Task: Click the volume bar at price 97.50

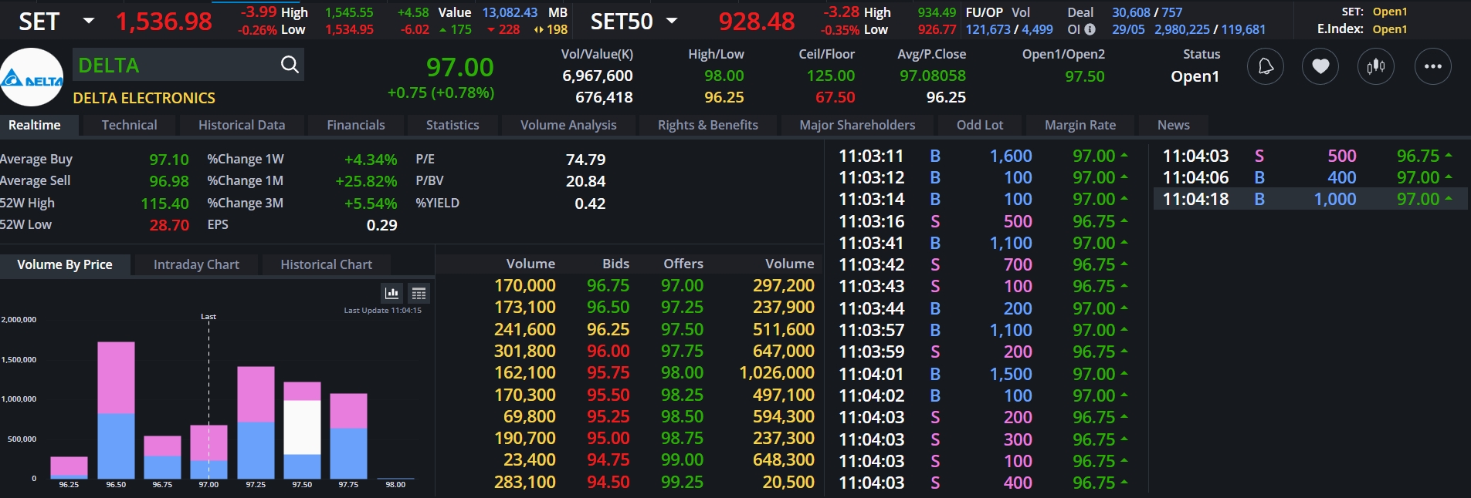Action: pyautogui.click(x=302, y=430)
